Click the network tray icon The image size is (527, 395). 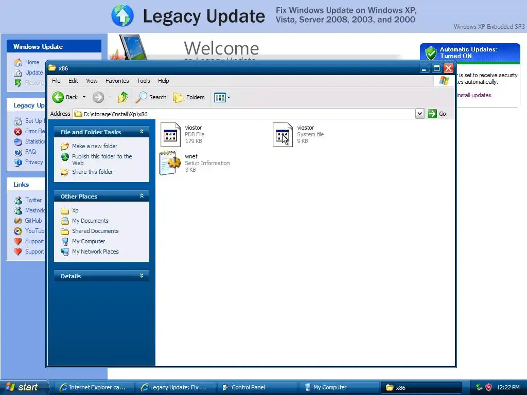coord(479,387)
